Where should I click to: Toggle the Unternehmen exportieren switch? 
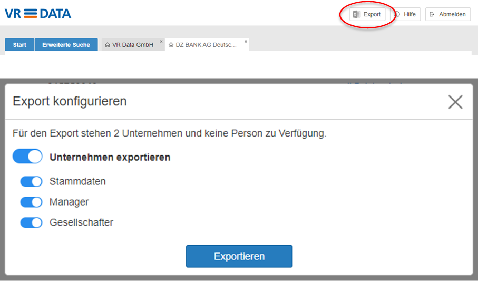tap(27, 157)
